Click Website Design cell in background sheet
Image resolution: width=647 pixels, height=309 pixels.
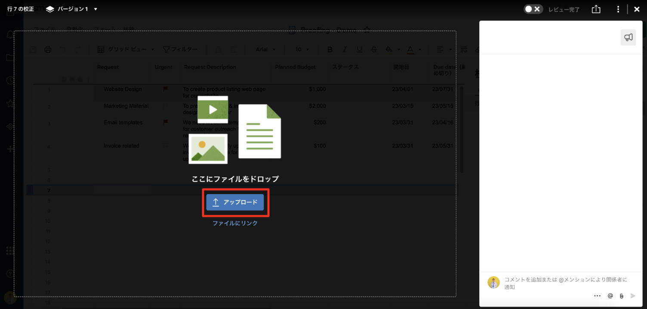(x=123, y=89)
